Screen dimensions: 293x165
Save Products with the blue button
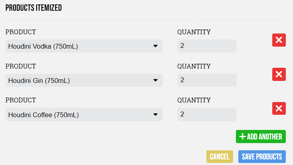pyautogui.click(x=262, y=157)
